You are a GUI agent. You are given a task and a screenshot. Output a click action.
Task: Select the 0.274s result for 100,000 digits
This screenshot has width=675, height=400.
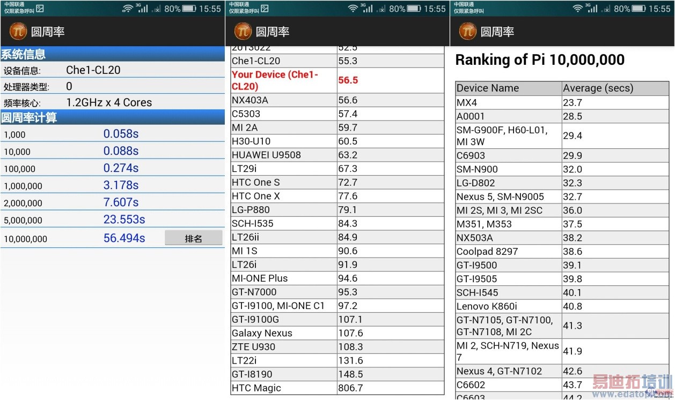121,168
